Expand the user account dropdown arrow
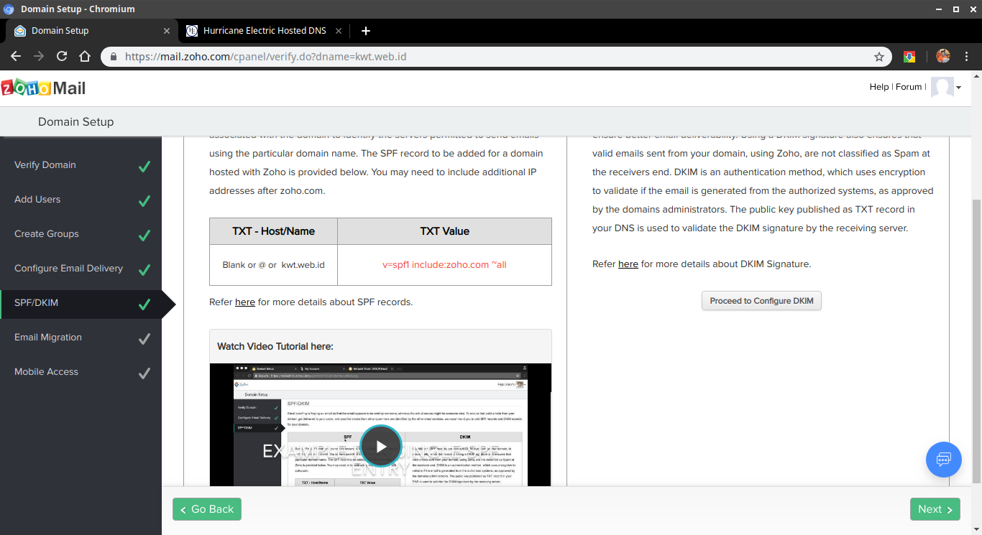 click(x=958, y=88)
